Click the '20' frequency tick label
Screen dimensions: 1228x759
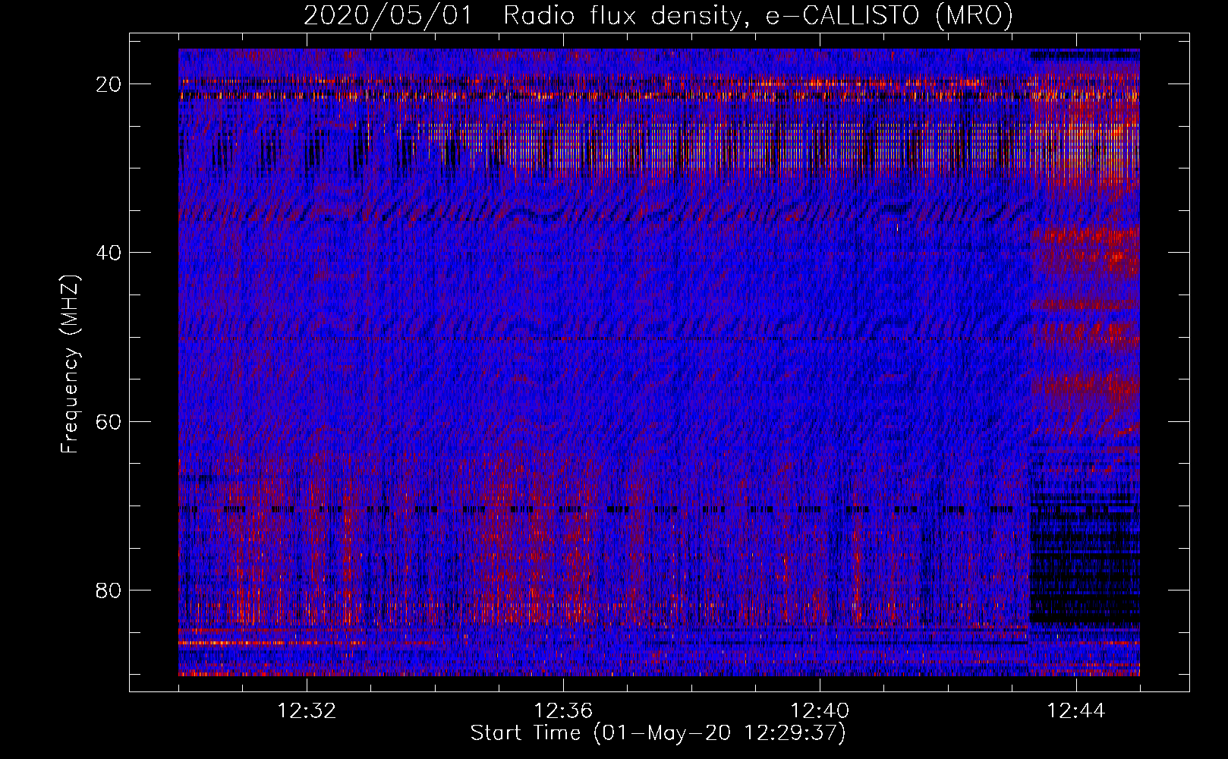[109, 84]
